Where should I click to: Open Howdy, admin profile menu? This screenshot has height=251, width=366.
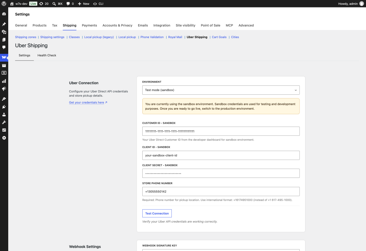coord(351,4)
